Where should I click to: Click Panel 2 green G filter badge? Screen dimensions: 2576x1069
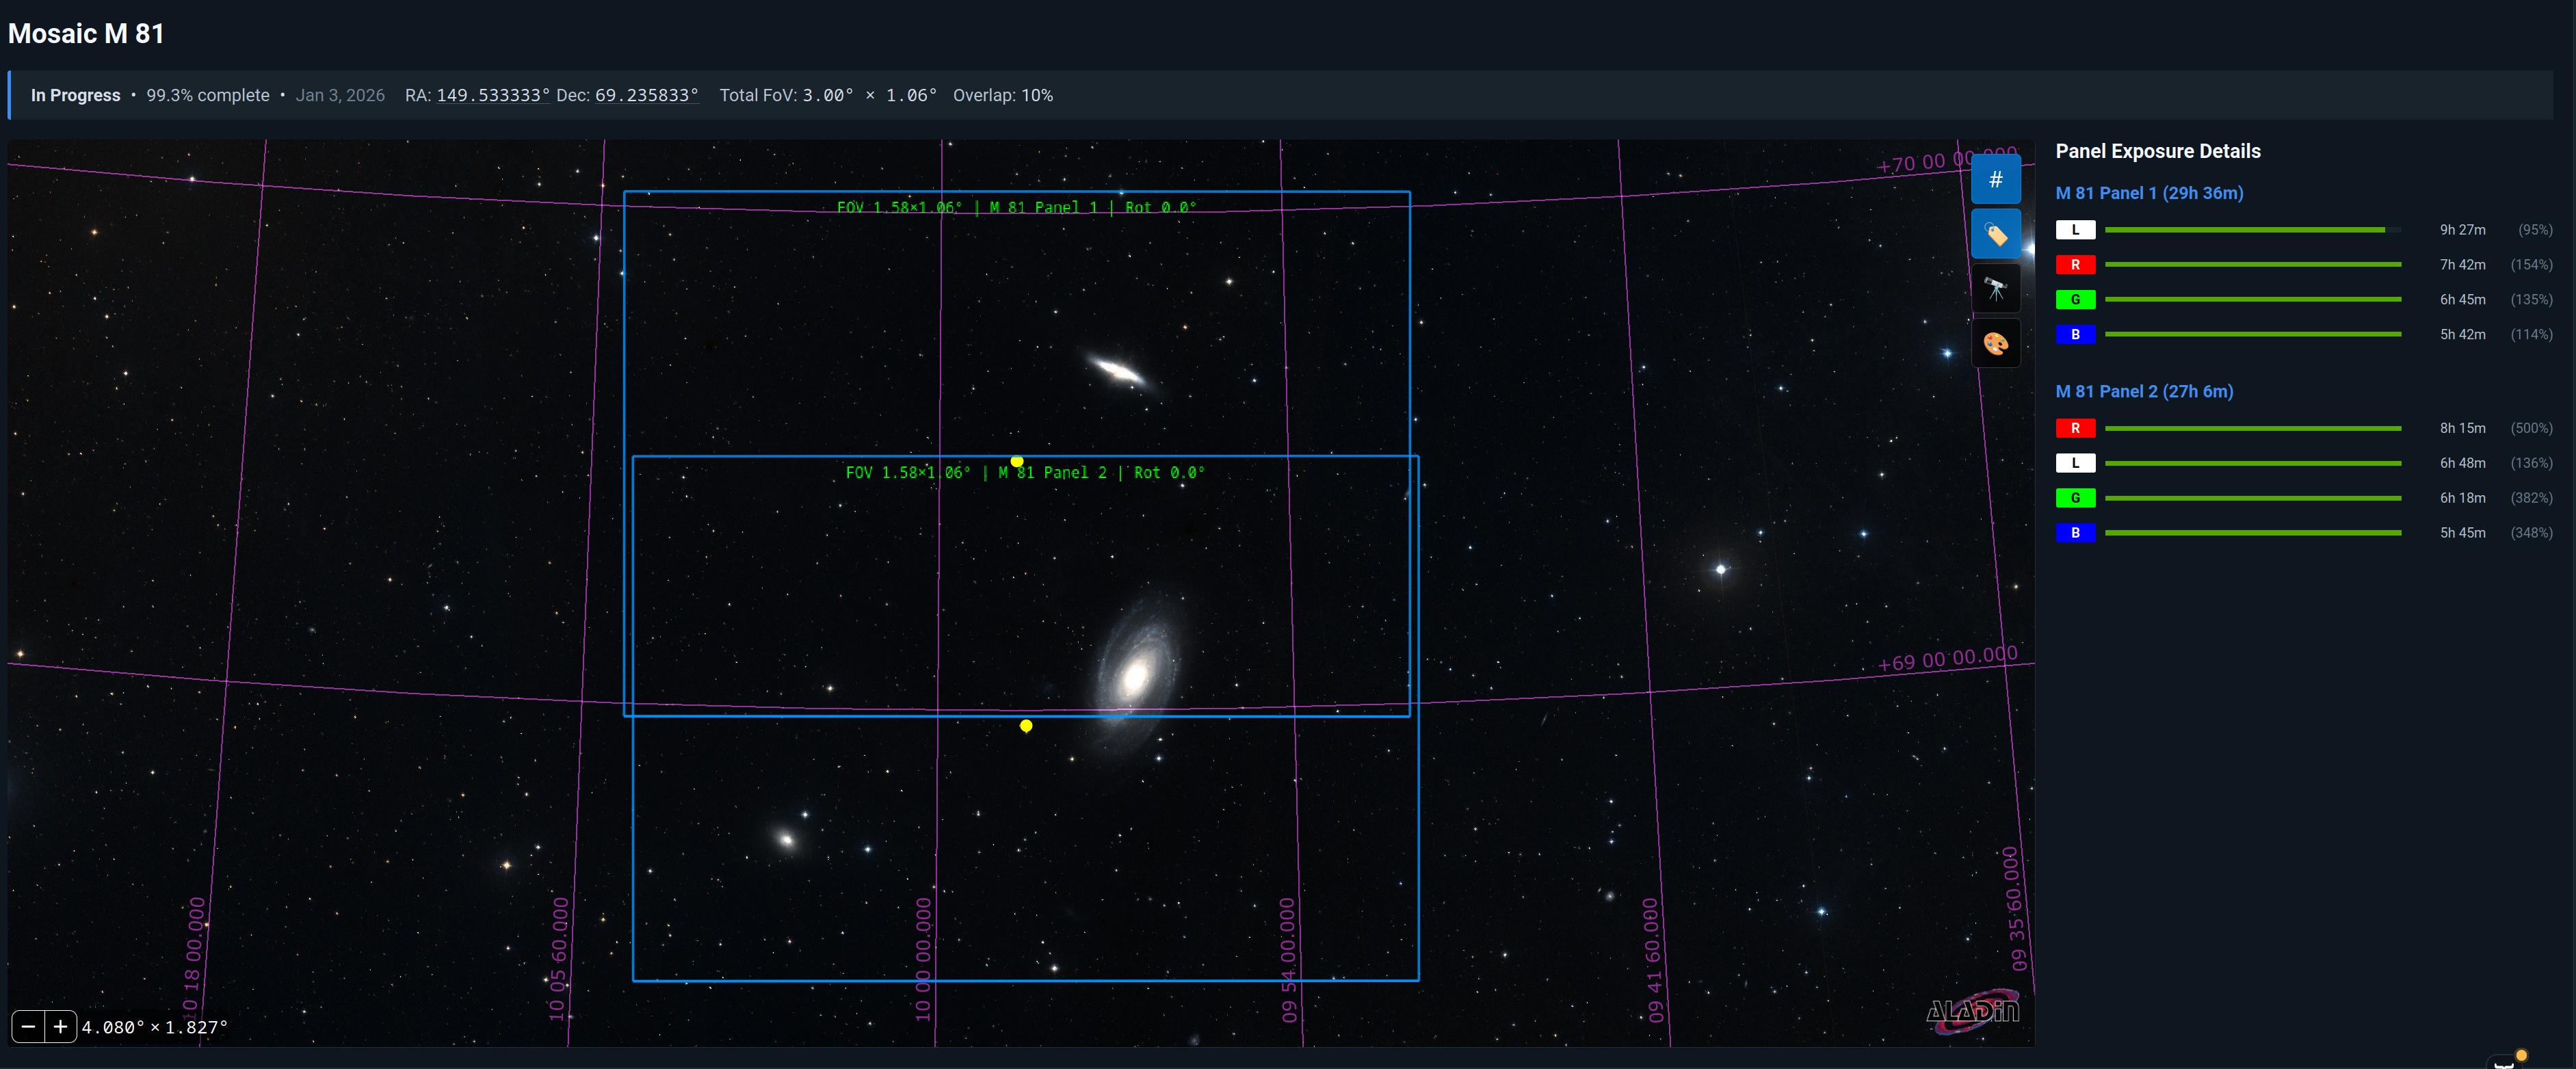(x=2075, y=498)
